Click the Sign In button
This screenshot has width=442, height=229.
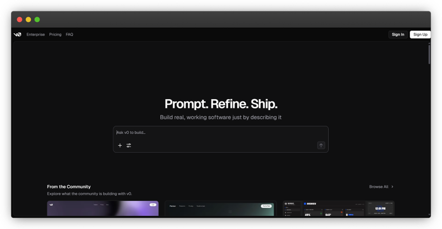pos(398,34)
